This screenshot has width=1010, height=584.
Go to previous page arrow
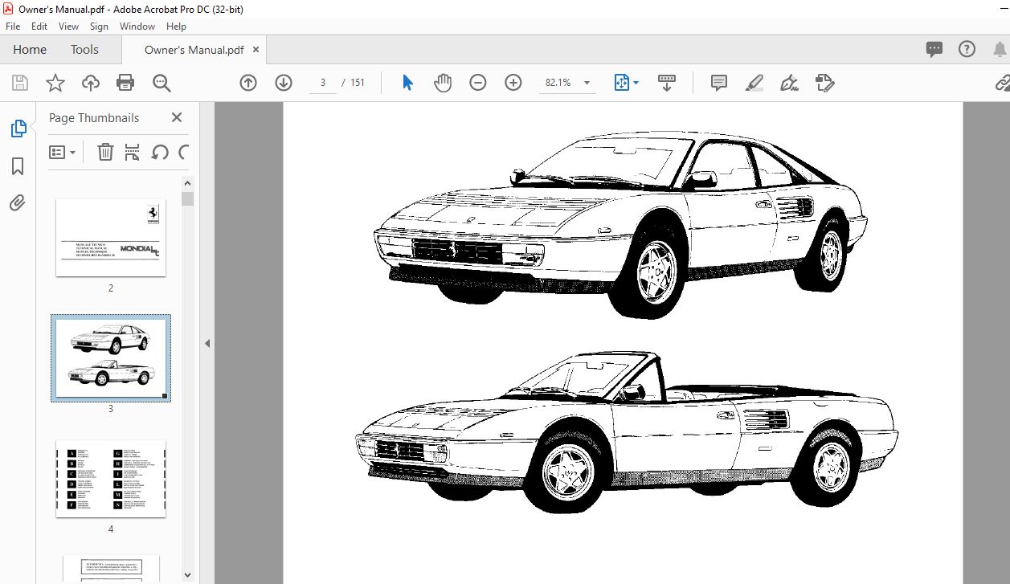click(x=248, y=83)
